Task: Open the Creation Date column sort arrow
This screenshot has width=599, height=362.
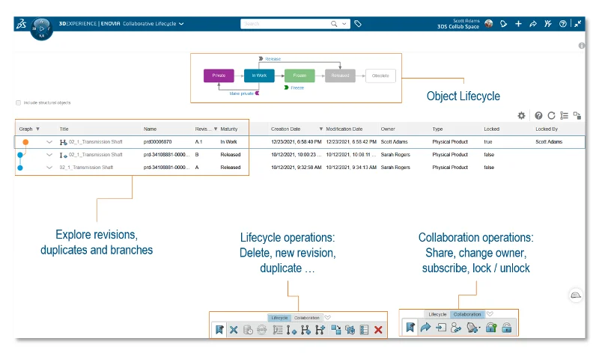Action: tap(321, 129)
